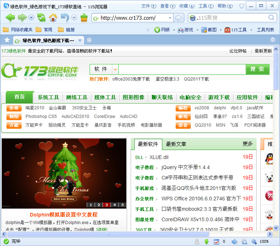Expand the bookmarks bar overflow chevron
This screenshot has height=246, width=280.
coord(148,30)
